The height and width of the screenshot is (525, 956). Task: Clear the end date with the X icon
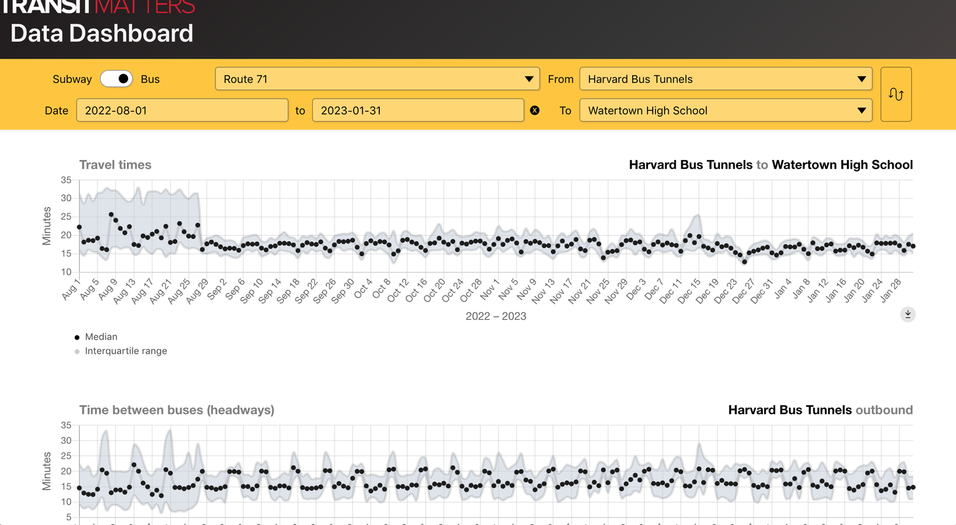point(535,110)
